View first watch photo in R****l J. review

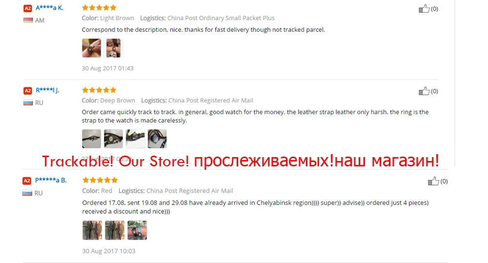click(92, 139)
